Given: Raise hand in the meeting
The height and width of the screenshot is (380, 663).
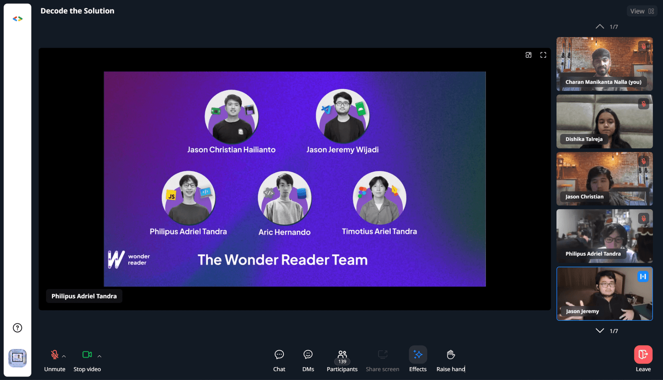Looking at the screenshot, I should [451, 360].
